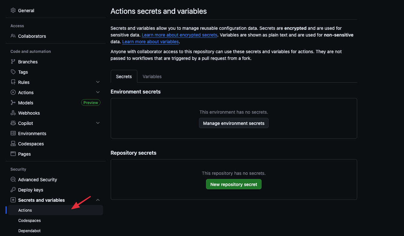Click the Branches git-branch icon
The width and height of the screenshot is (404, 236).
(13, 62)
